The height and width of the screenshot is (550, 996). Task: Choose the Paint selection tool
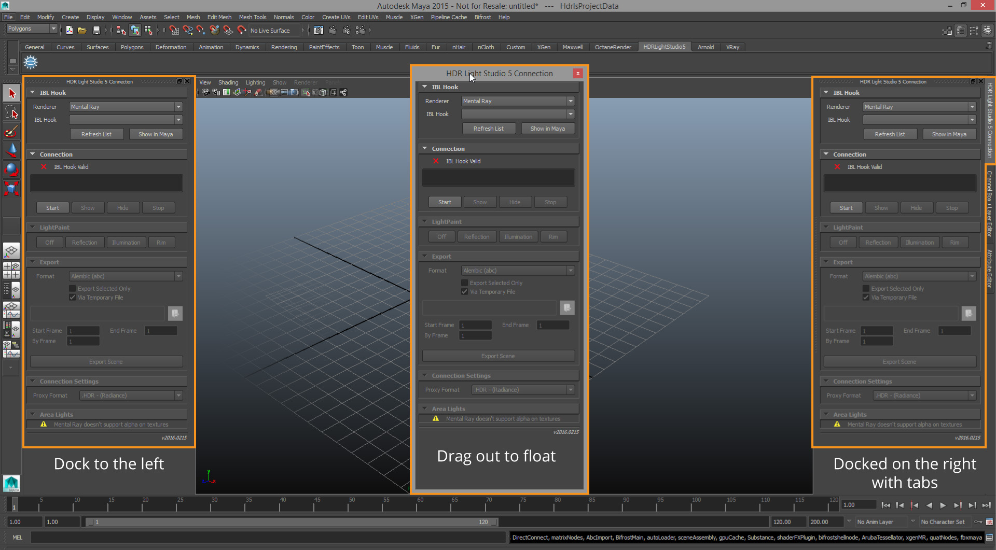coord(11,132)
